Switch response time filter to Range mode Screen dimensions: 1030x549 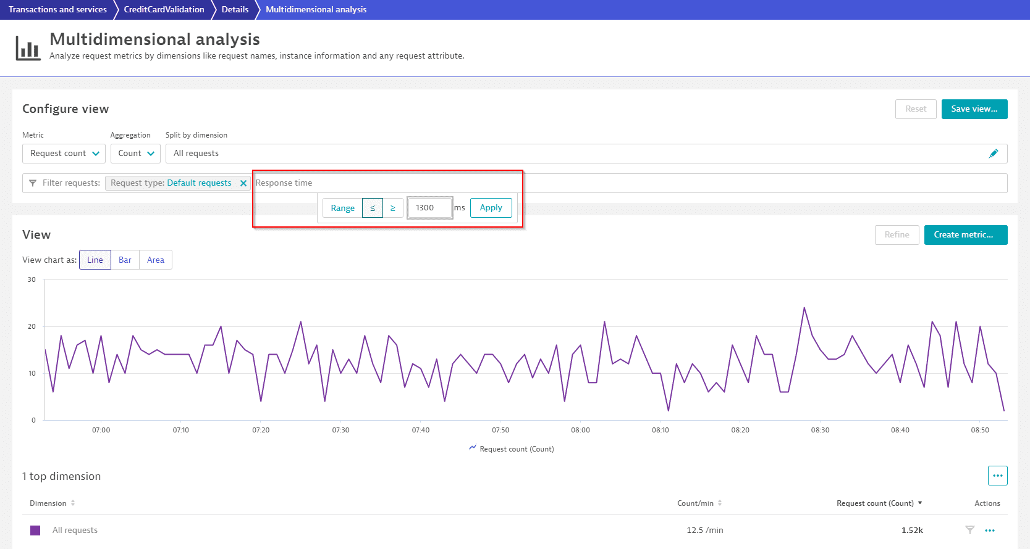click(342, 208)
